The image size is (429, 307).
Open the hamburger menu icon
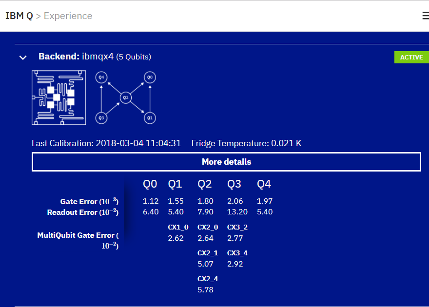point(426,16)
